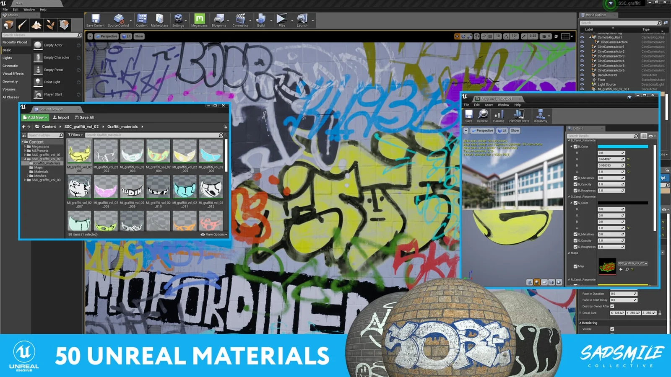Open the Cinematics toolbar icon

240,19
